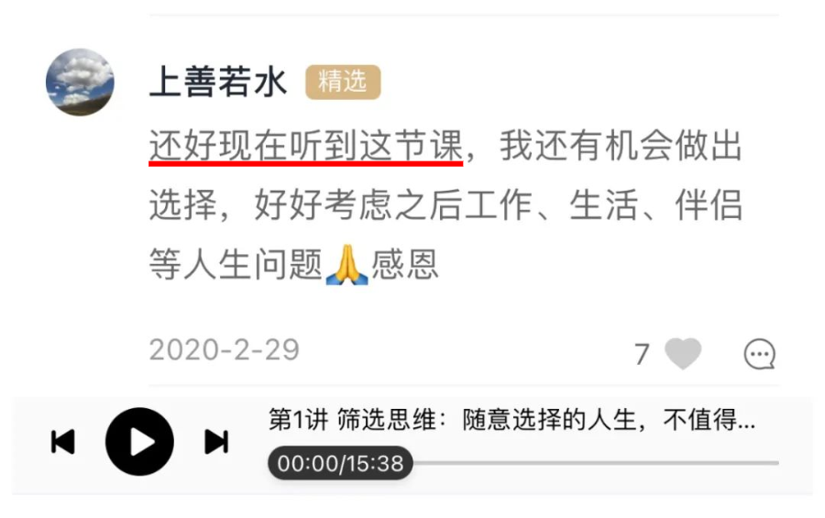Start playback with the black play button

tap(139, 442)
